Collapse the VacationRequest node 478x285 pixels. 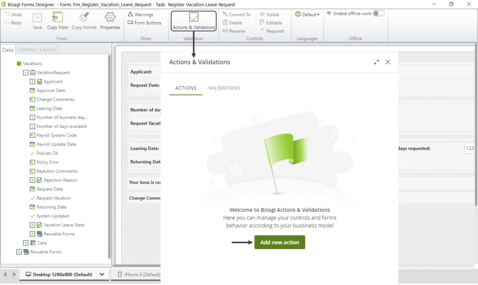[x=26, y=73]
